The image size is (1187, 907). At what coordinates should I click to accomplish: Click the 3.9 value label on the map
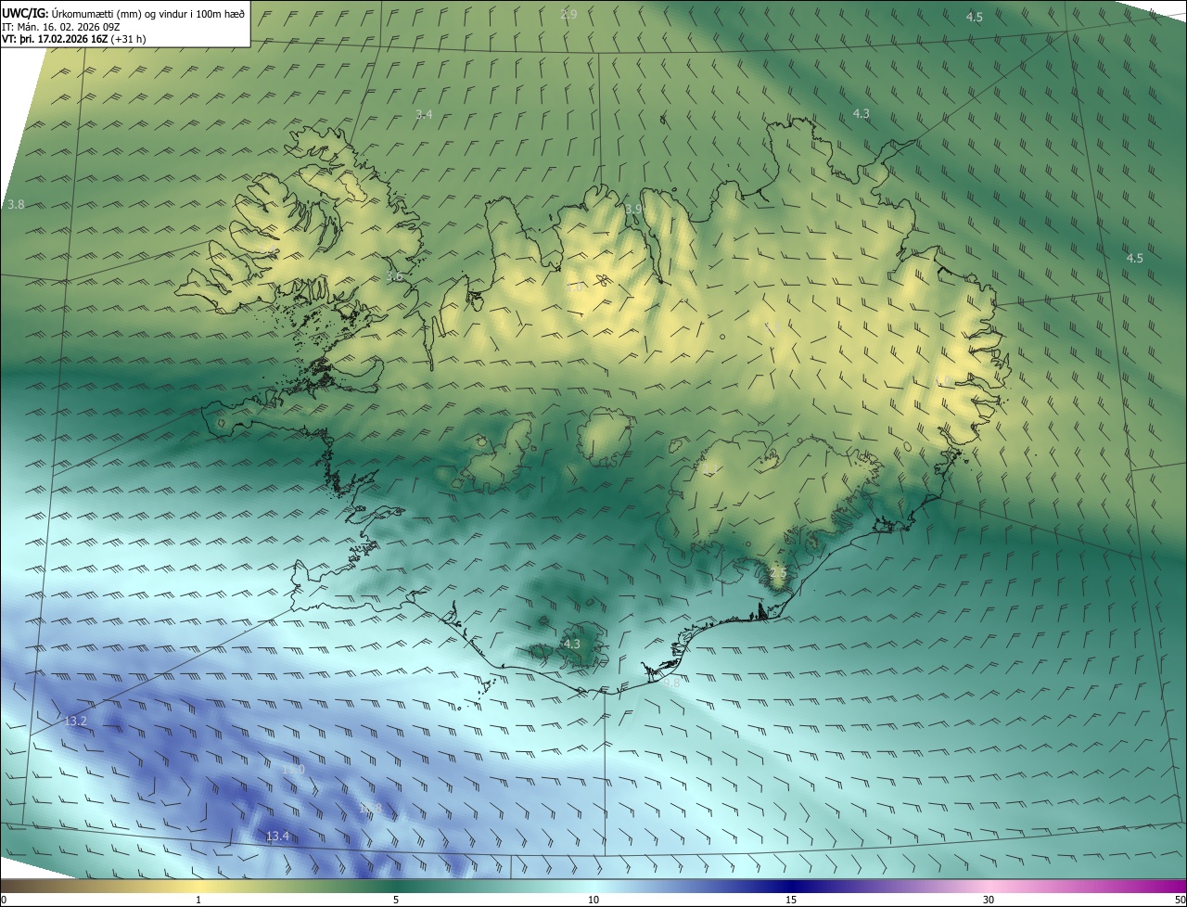(x=633, y=209)
